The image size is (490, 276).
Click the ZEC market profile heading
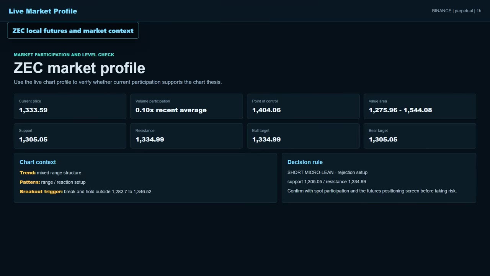coord(79,68)
